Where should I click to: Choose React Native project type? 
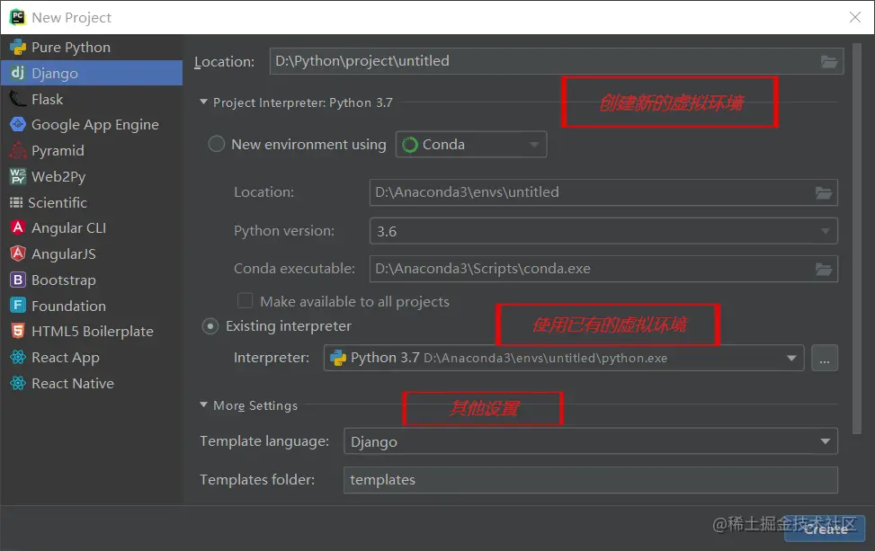pyautogui.click(x=92, y=383)
